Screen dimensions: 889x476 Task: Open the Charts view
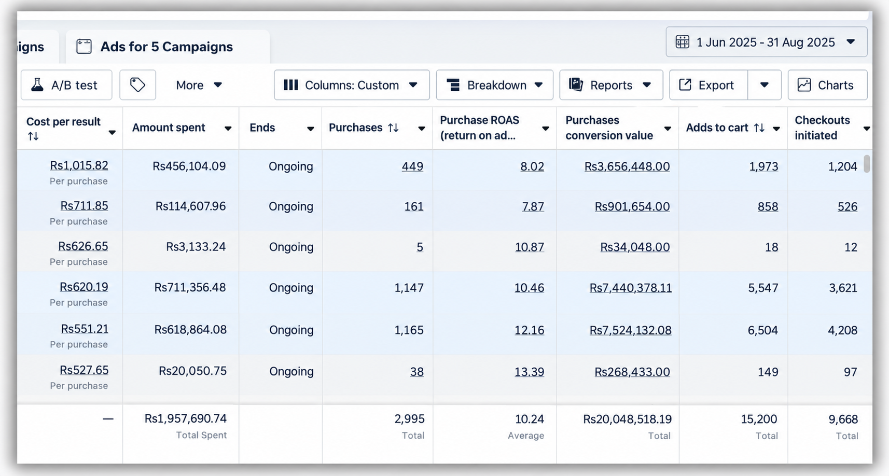click(827, 85)
